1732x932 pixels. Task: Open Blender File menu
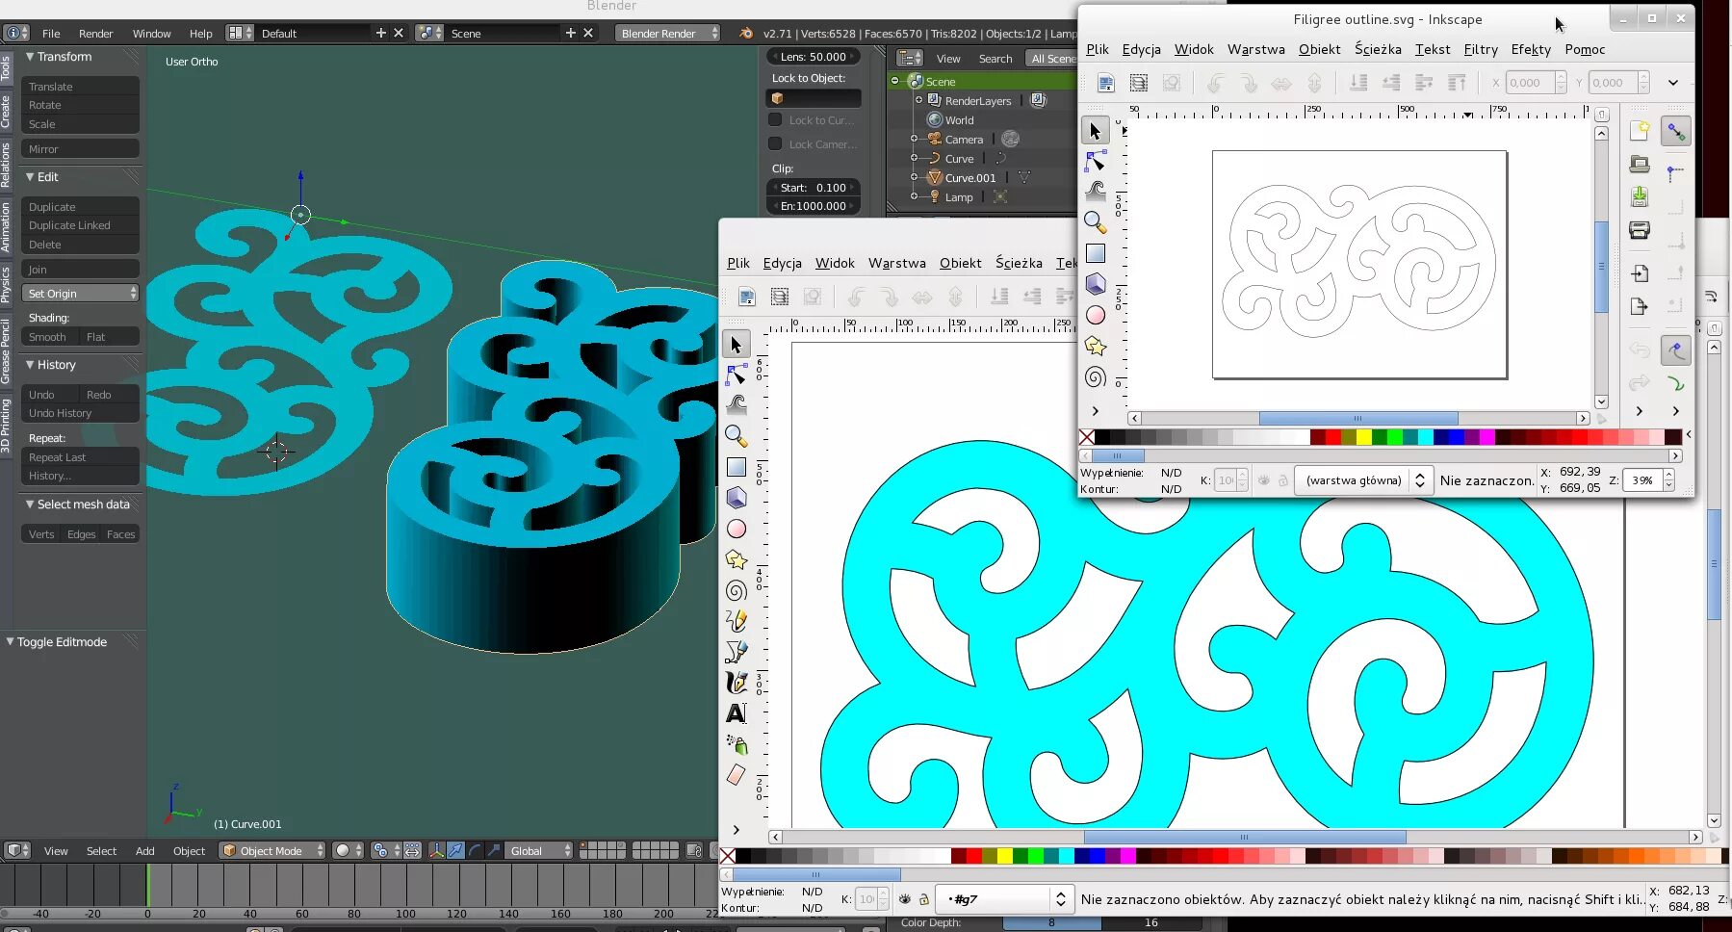coord(51,33)
